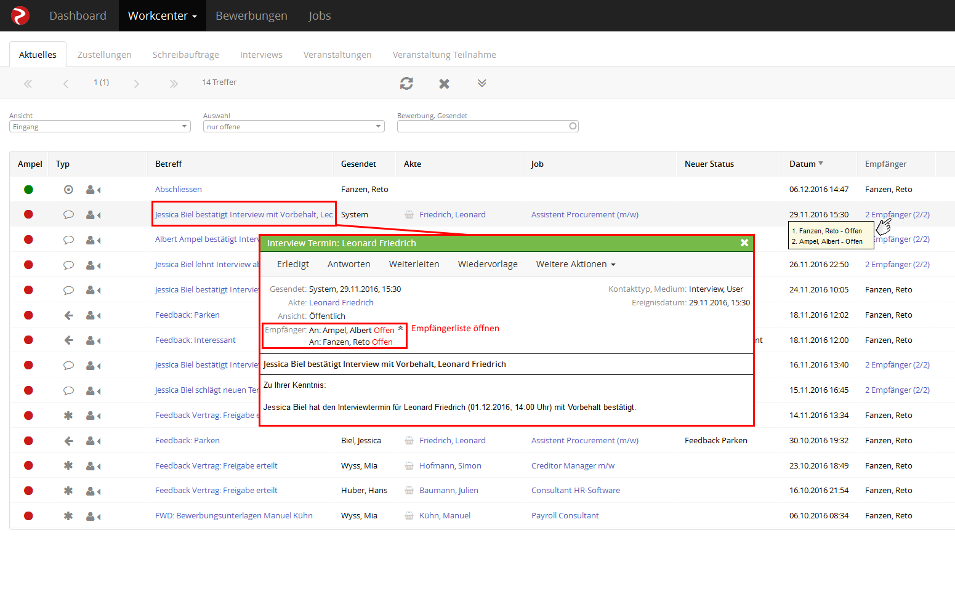Viewport: 955px width, 599px height.
Task: Open the Akte link Leonard Friedrich in popup
Action: pyautogui.click(x=341, y=303)
